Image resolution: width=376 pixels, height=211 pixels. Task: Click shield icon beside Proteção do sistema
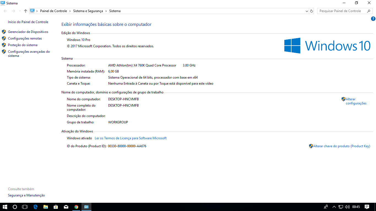click(4, 45)
